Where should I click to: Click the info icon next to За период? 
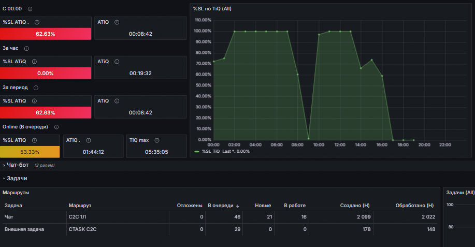click(x=36, y=88)
